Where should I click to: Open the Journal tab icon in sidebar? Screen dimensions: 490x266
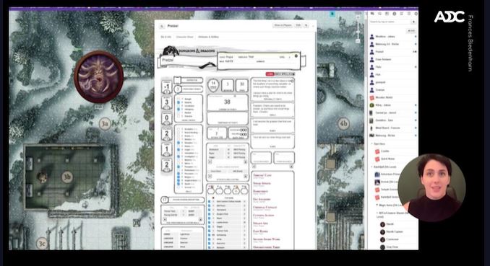(x=387, y=14)
